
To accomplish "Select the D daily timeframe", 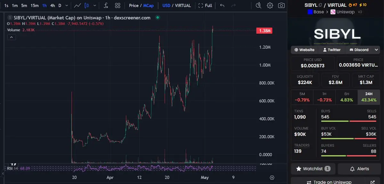I will (60, 5).
